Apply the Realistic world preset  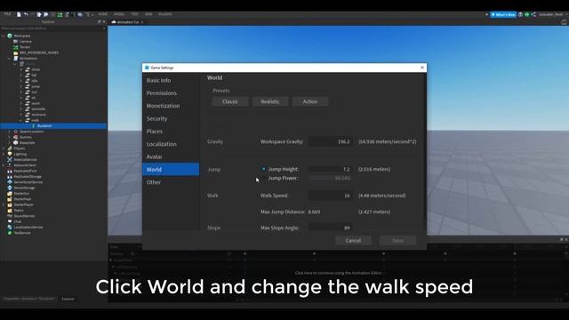pyautogui.click(x=270, y=101)
